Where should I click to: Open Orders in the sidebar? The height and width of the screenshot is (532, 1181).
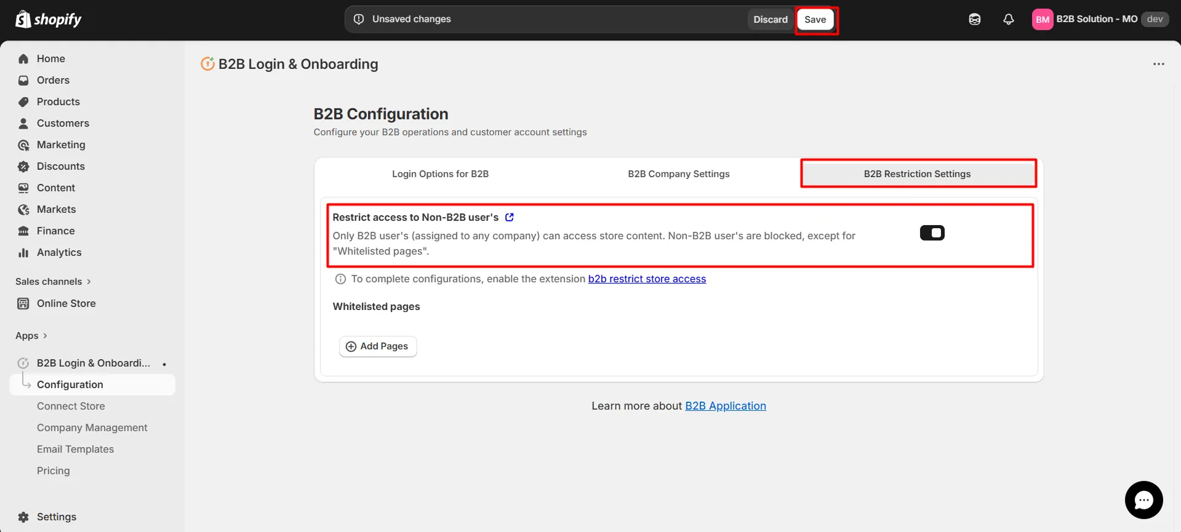pyautogui.click(x=53, y=80)
